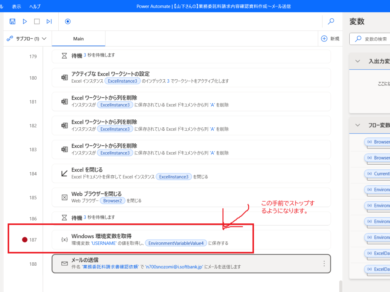
Task: Toggle breakpoint beside line 186
Action: tap(25, 219)
